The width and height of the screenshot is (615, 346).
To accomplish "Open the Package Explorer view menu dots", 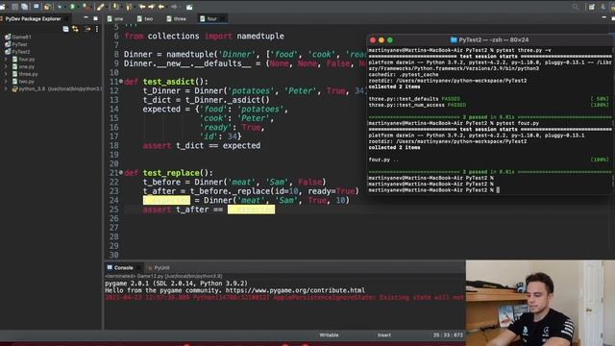I will point(97,29).
